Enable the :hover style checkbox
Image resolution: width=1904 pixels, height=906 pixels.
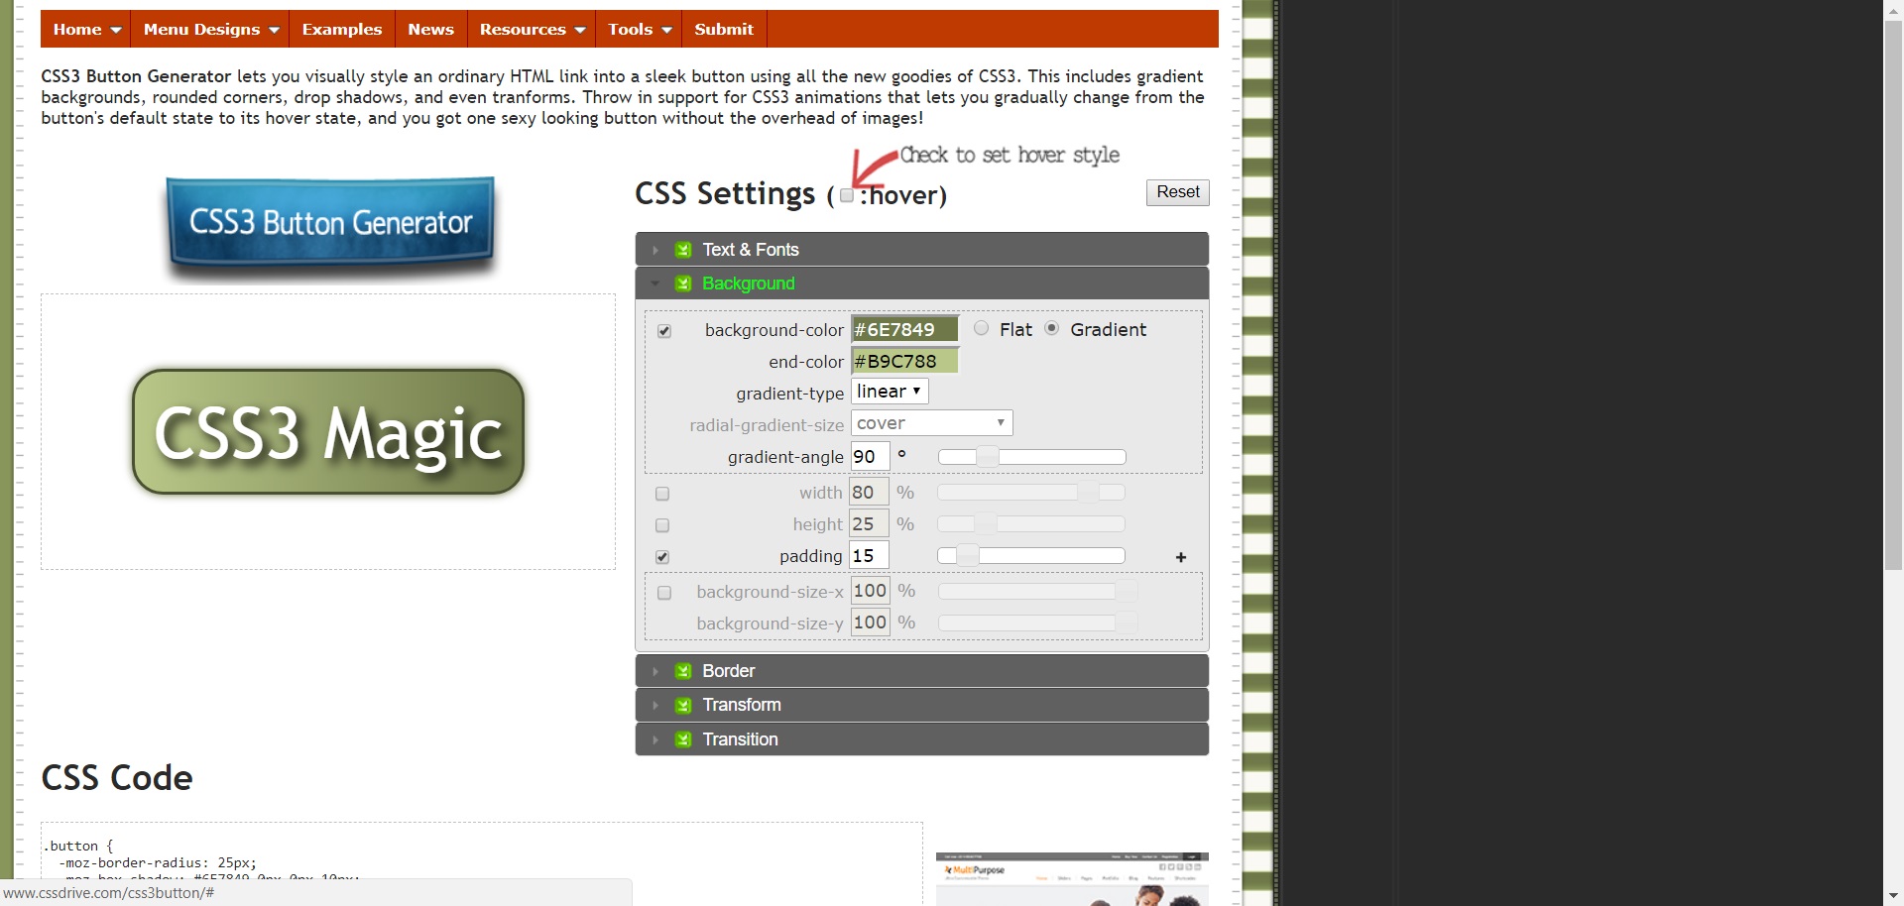[x=847, y=195]
